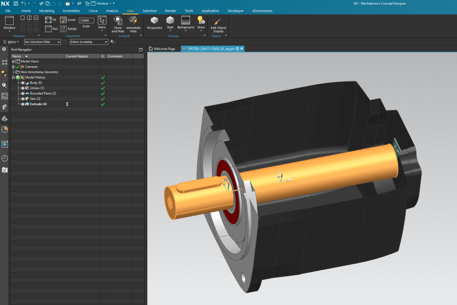Open the File menu
The height and width of the screenshot is (305, 457).
tap(8, 11)
